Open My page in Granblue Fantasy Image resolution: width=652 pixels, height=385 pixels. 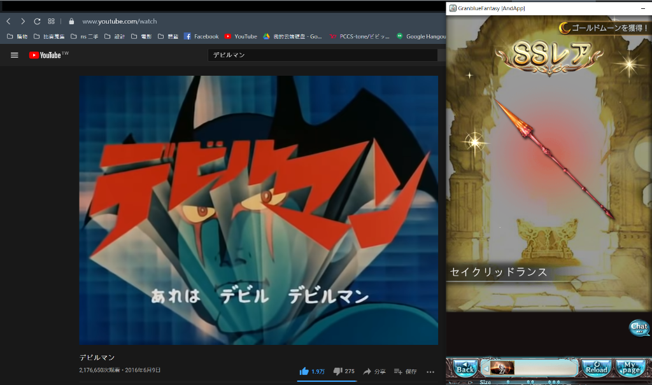click(631, 368)
